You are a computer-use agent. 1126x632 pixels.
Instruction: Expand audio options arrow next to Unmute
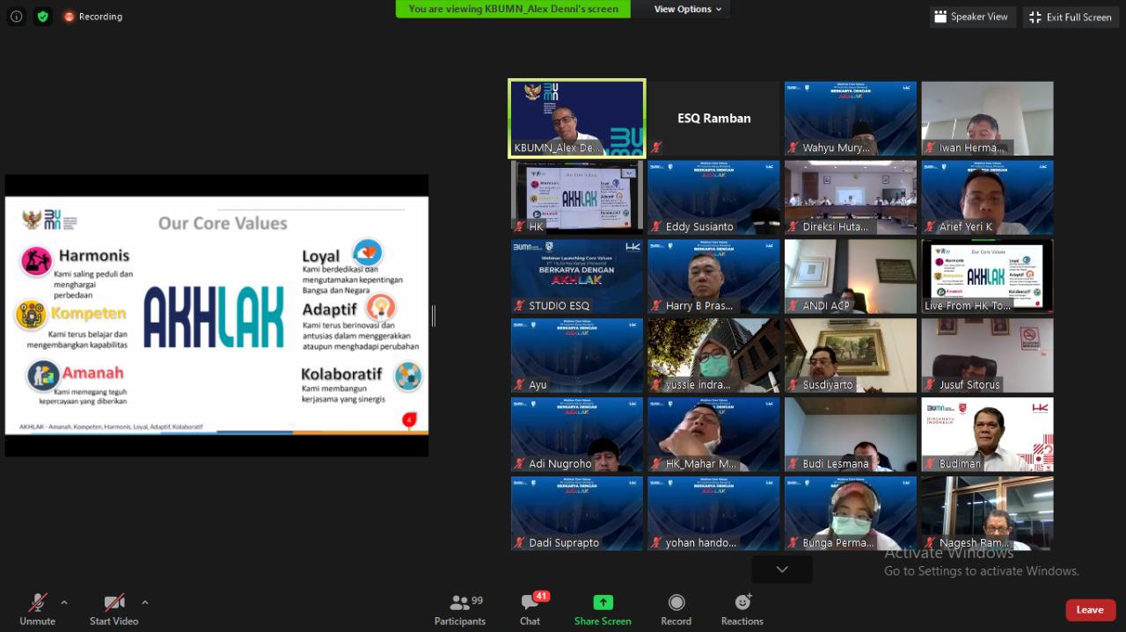(63, 602)
